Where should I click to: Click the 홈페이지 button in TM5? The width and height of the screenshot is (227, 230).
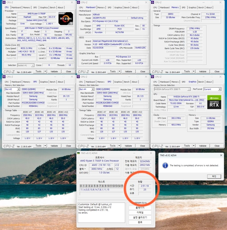point(140,208)
